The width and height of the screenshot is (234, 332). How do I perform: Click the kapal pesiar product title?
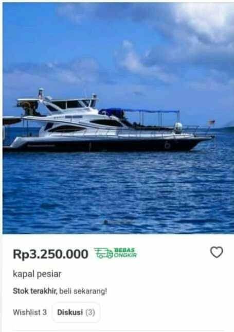pyautogui.click(x=37, y=274)
